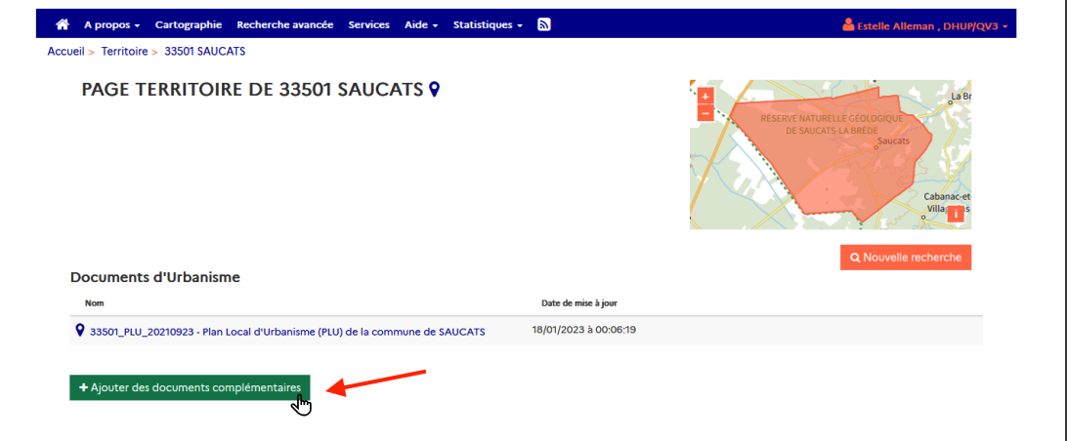Open the RSS feed icon

pos(544,24)
